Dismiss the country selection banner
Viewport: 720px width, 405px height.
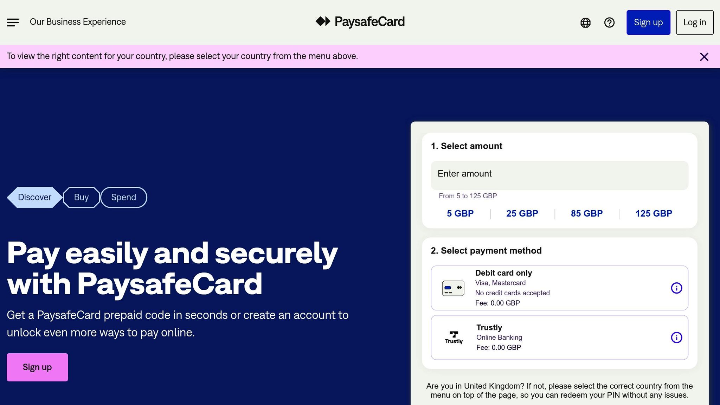click(704, 57)
